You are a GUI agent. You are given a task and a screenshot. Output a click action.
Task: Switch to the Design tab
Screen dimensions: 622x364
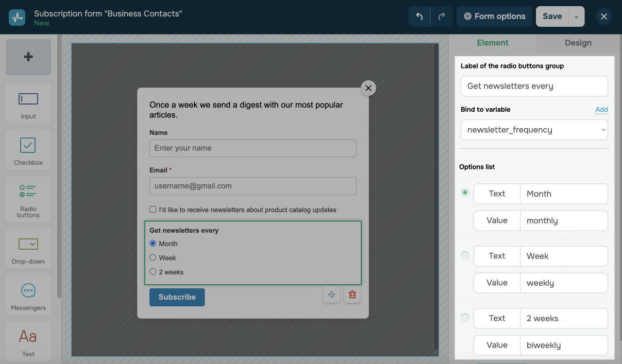pos(578,43)
